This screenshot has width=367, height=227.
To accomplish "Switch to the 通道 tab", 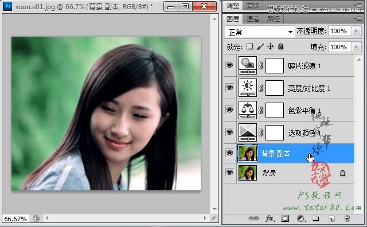I will 253,19.
